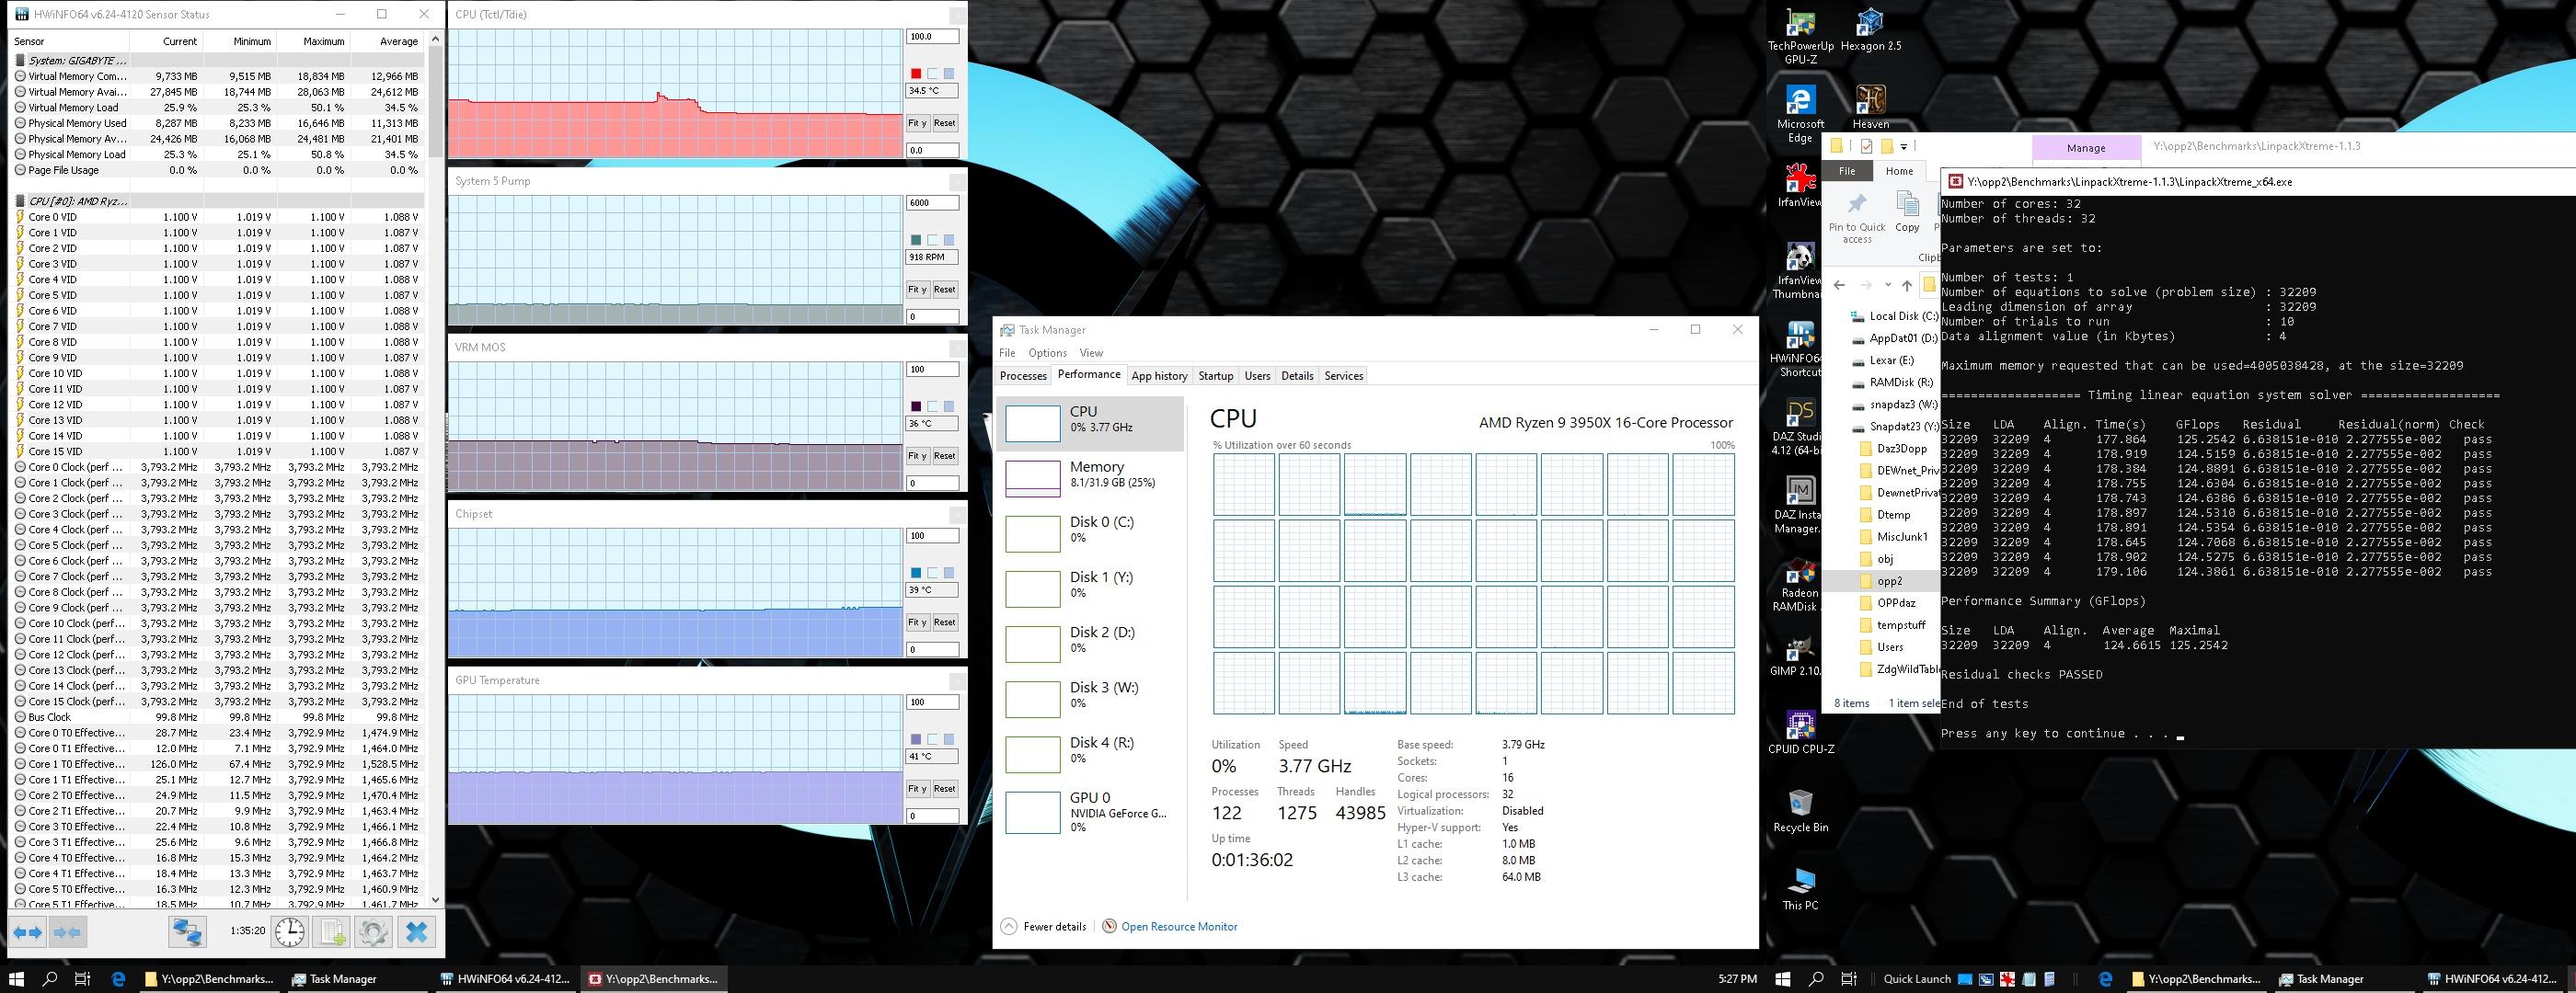Screen dimensions: 2576x993
Task: Click Fit y on VRM MOS graph
Action: [917, 455]
